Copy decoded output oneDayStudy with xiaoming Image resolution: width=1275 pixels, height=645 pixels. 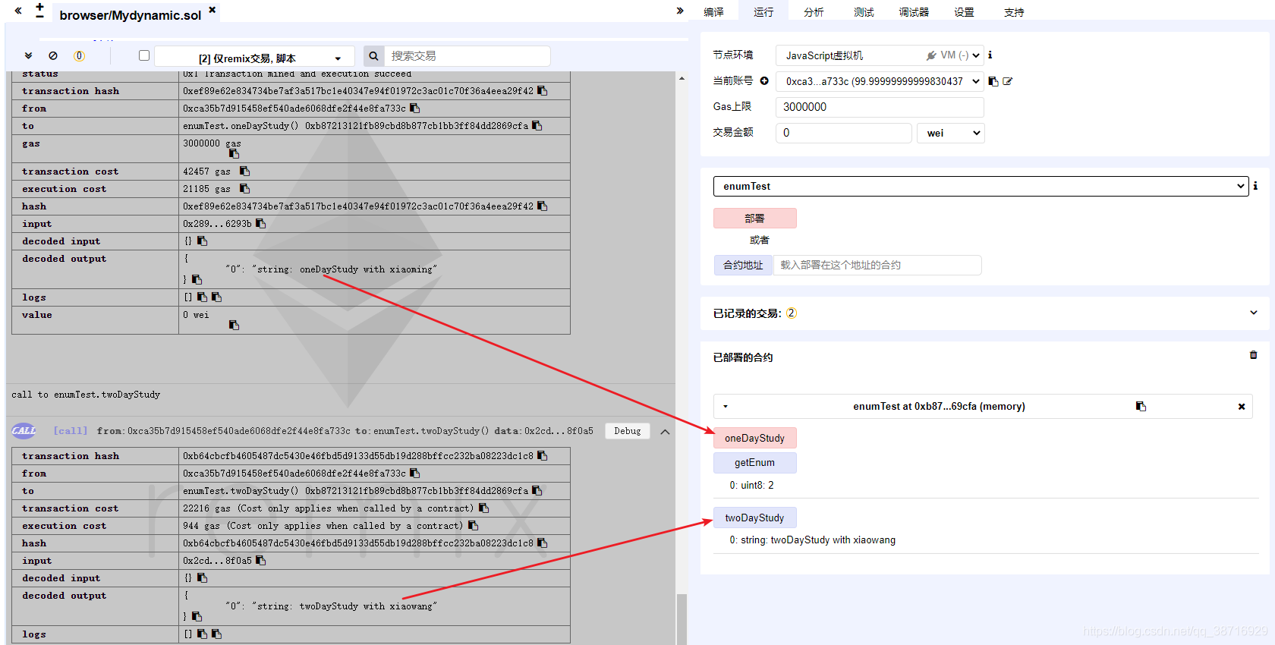click(197, 279)
